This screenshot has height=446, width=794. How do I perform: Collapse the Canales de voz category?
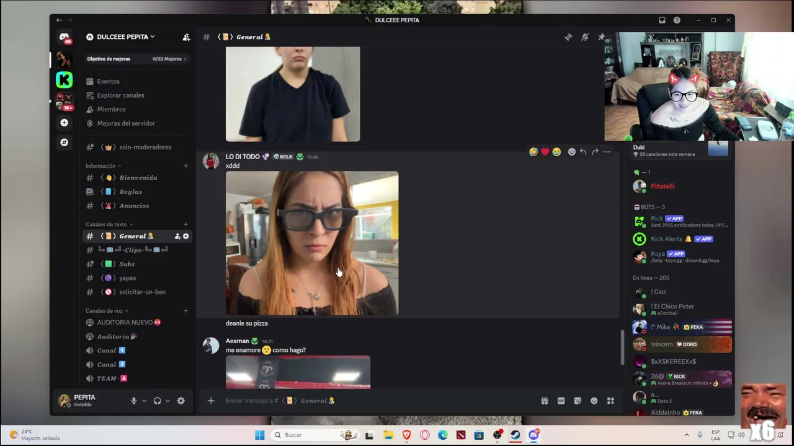pyautogui.click(x=107, y=311)
